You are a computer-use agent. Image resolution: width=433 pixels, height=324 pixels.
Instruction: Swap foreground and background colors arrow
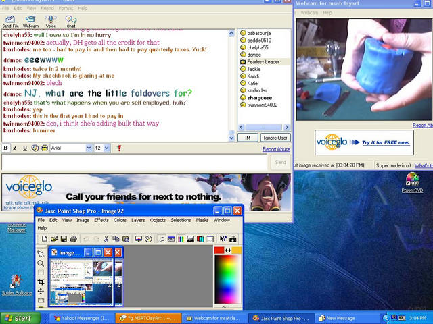point(228,250)
